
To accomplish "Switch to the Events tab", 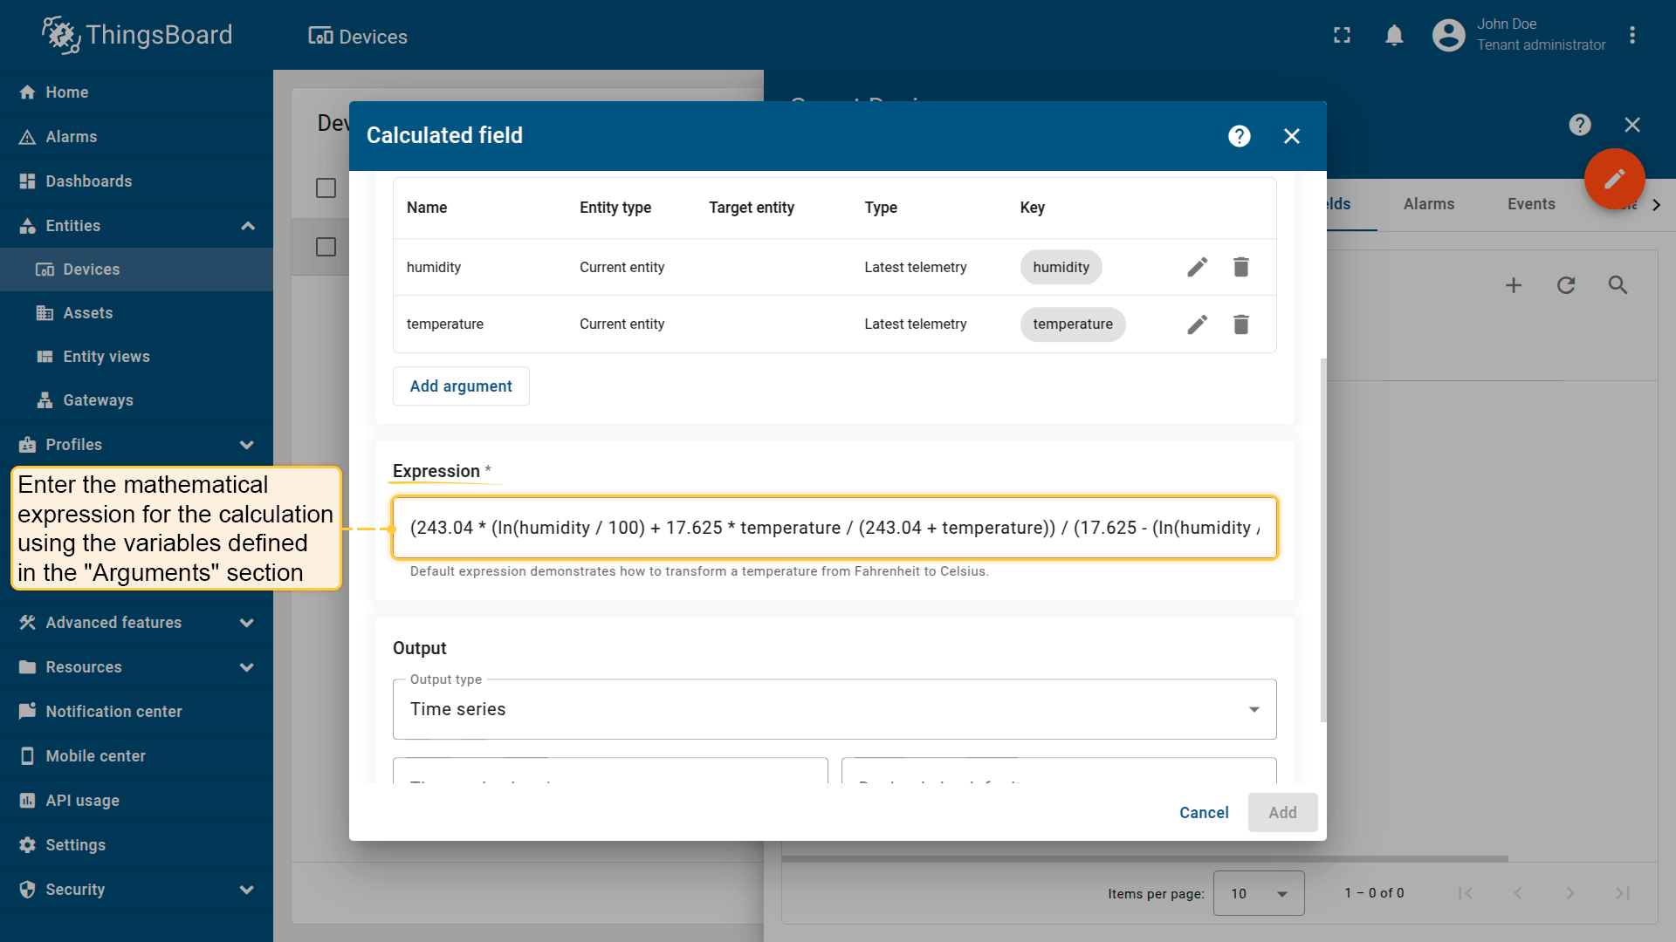I will tap(1530, 204).
